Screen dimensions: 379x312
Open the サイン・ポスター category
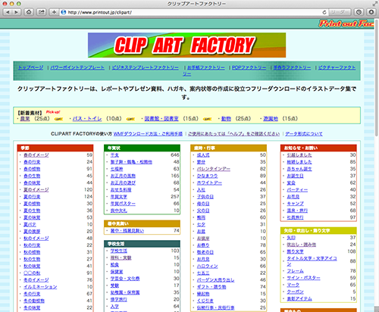(303, 278)
